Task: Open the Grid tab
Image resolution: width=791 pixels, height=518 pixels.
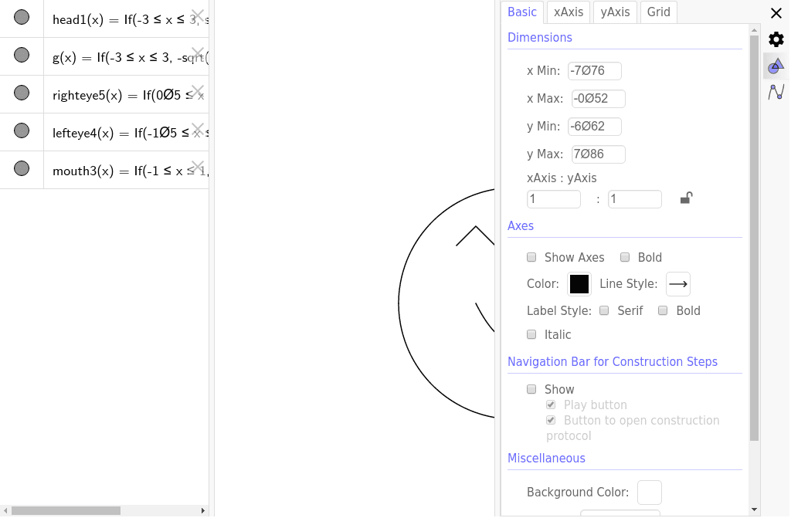Action: pyautogui.click(x=659, y=12)
